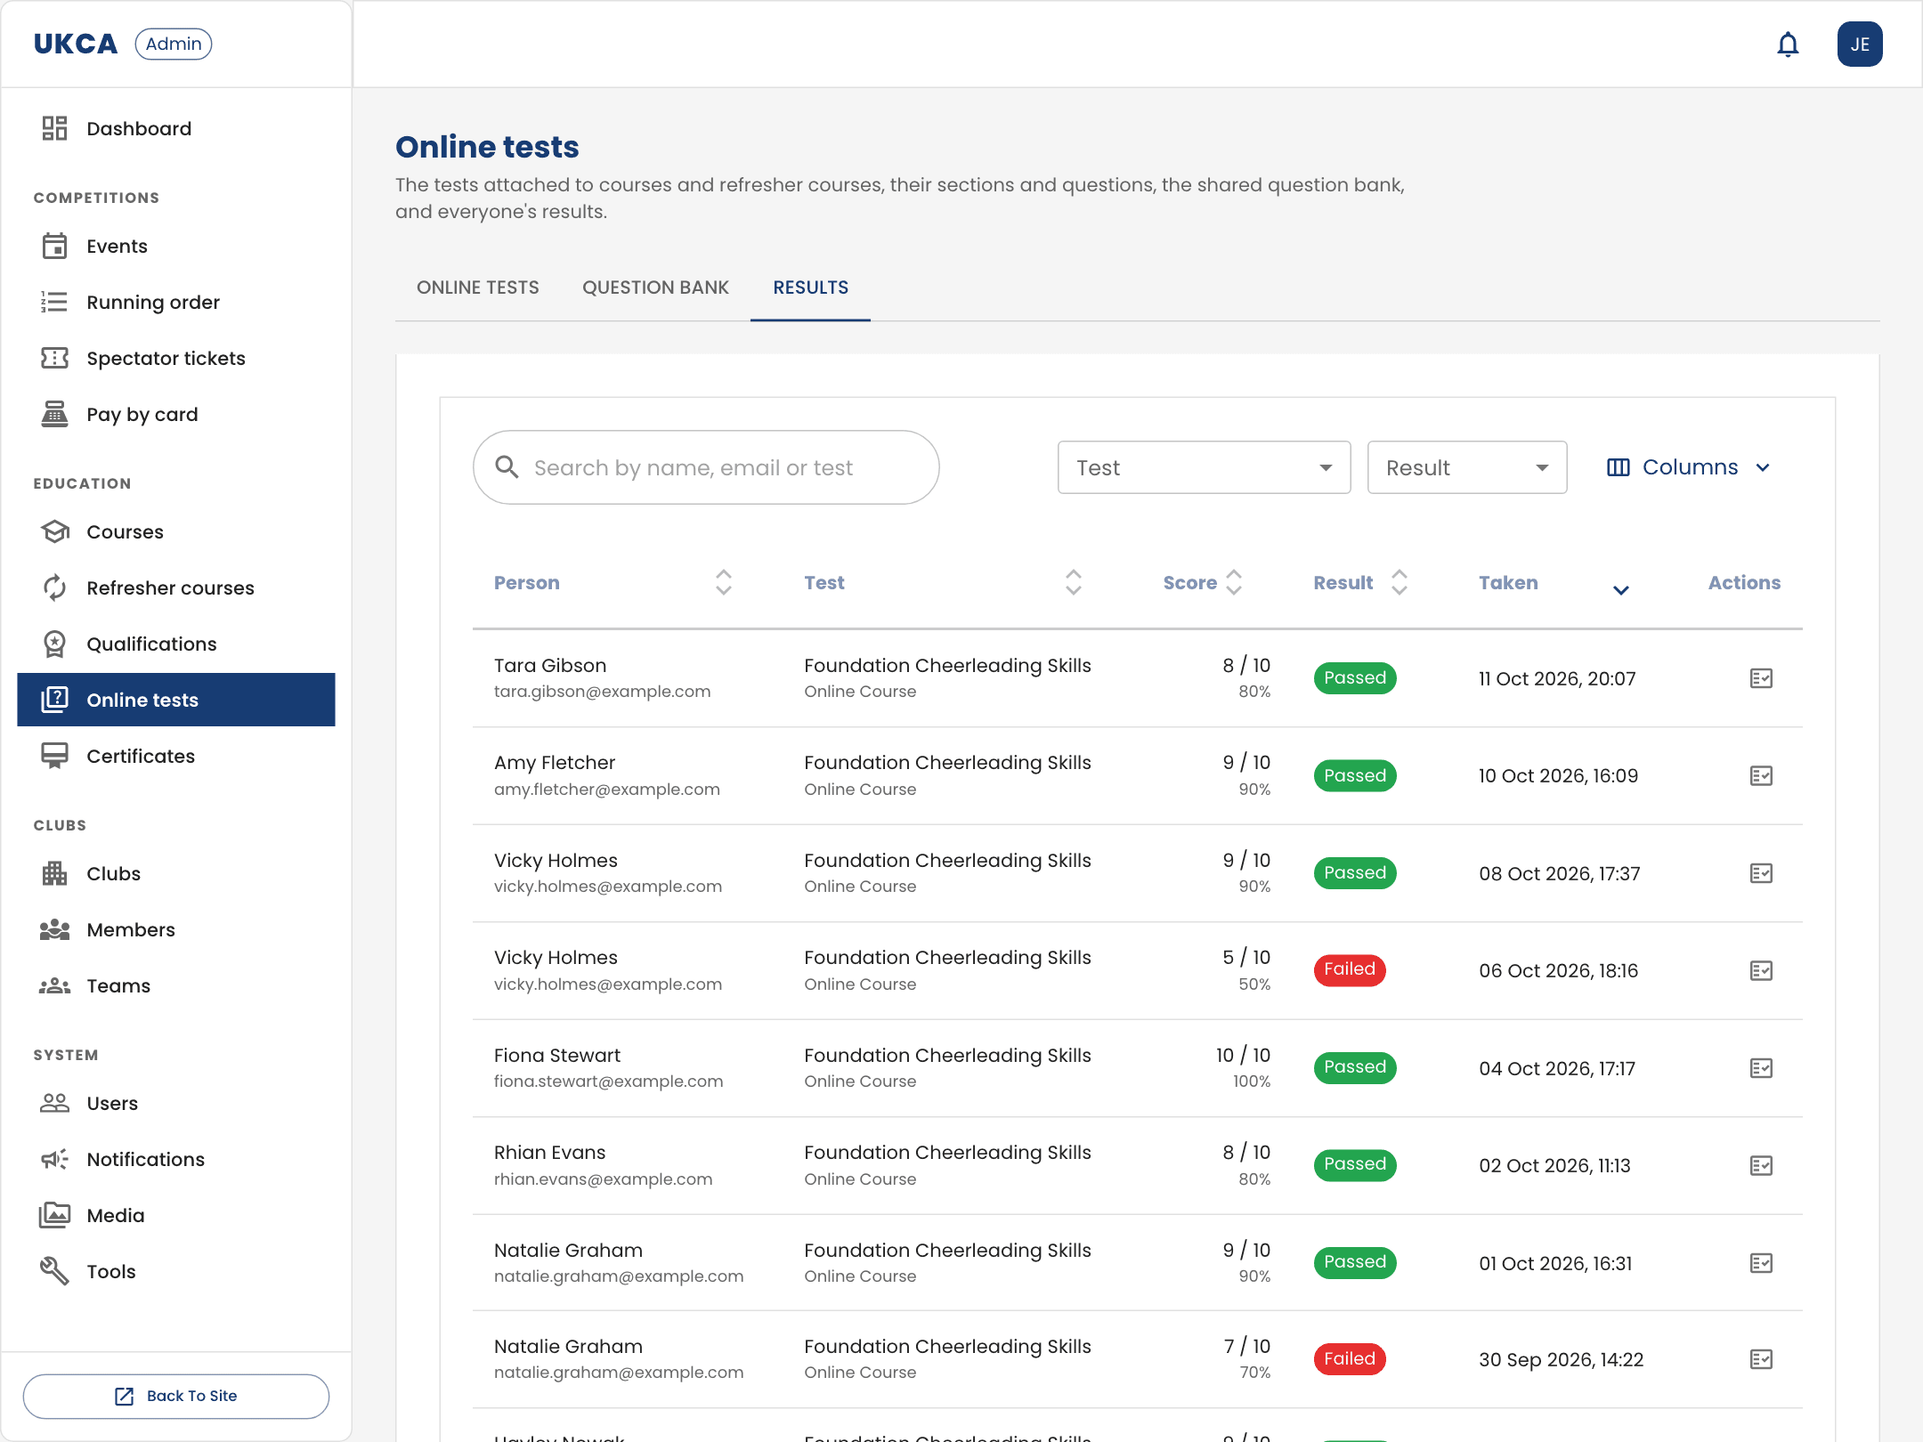This screenshot has width=1923, height=1442.
Task: Open answers icon for 30 Sep 2026 result
Action: click(1761, 1359)
